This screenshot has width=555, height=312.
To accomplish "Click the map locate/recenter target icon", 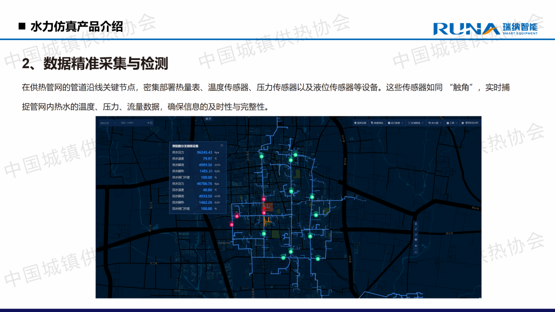I will pyautogui.click(x=416, y=240).
